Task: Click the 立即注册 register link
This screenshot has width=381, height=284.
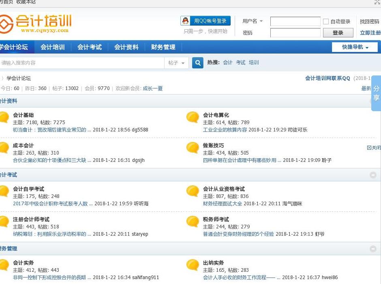Action: 370,32
